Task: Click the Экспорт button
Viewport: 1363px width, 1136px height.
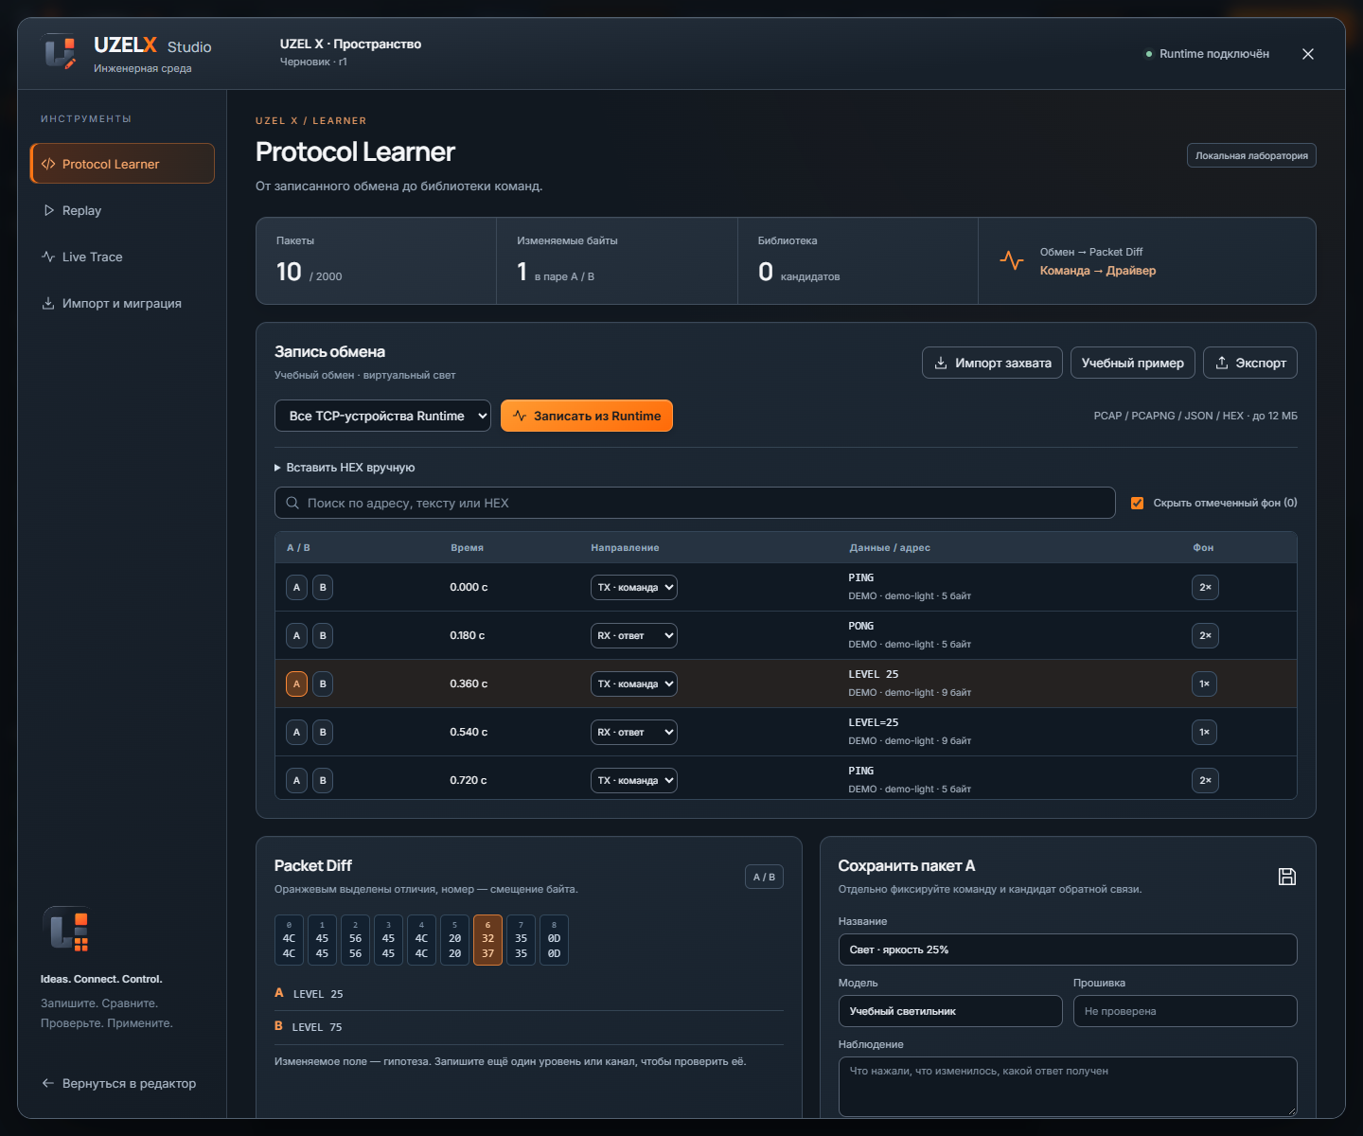Action: (1250, 363)
